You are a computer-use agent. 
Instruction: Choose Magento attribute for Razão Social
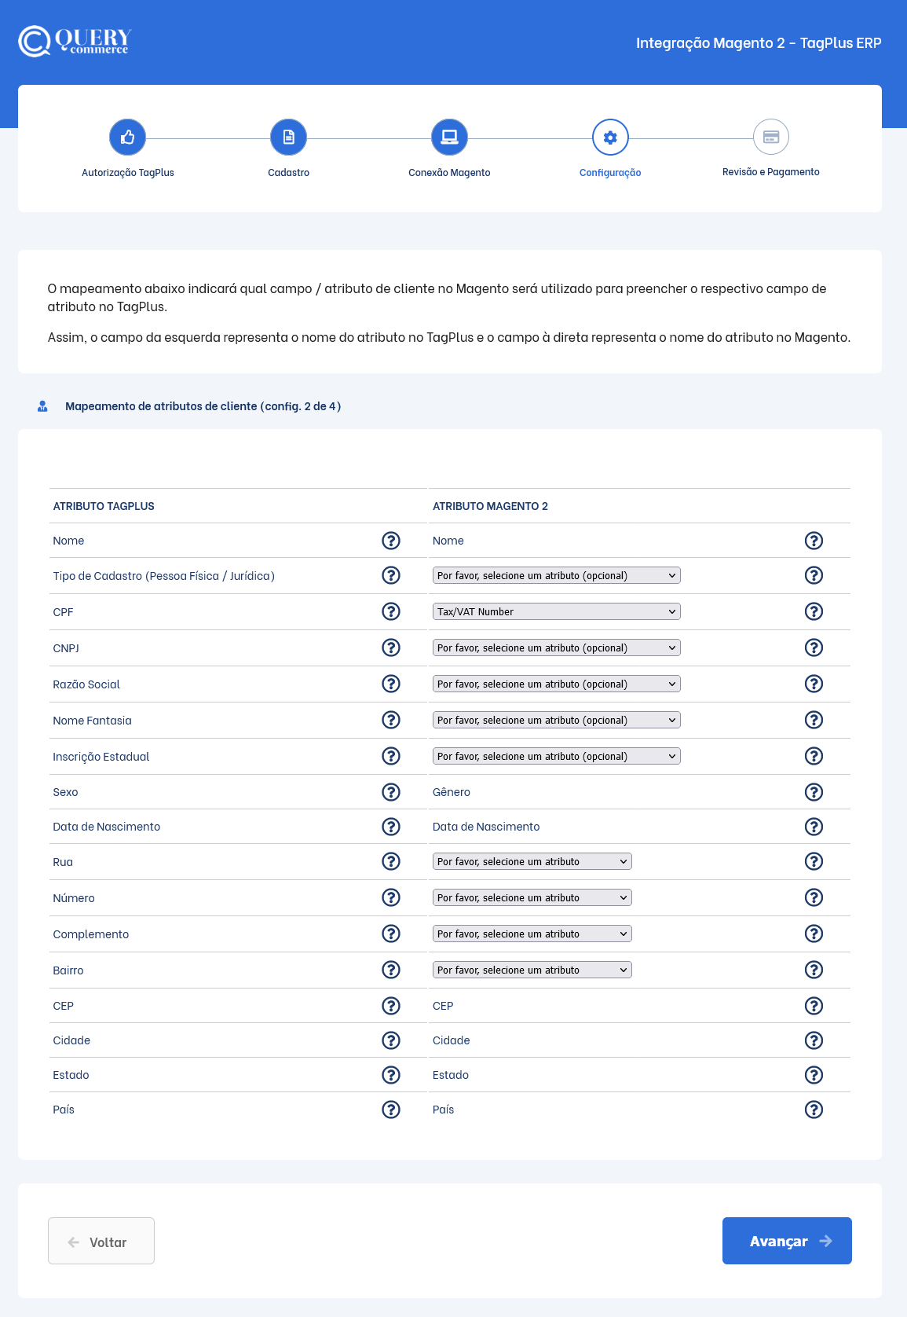(x=557, y=684)
